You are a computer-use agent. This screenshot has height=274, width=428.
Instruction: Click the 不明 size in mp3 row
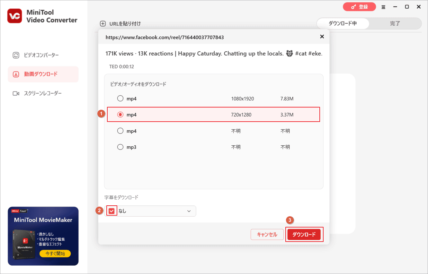pyautogui.click(x=285, y=147)
